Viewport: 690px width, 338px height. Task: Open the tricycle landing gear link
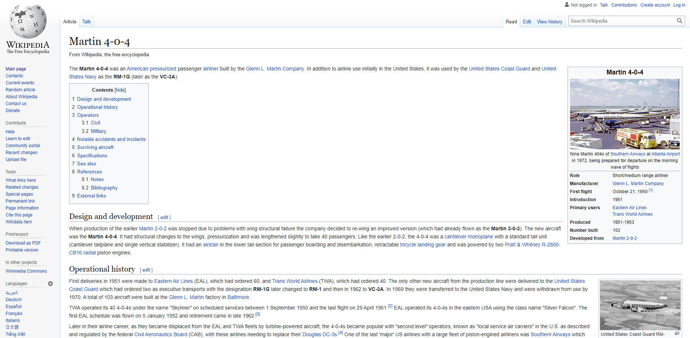423,245
